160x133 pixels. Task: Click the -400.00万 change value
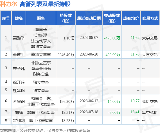pos(112,55)
